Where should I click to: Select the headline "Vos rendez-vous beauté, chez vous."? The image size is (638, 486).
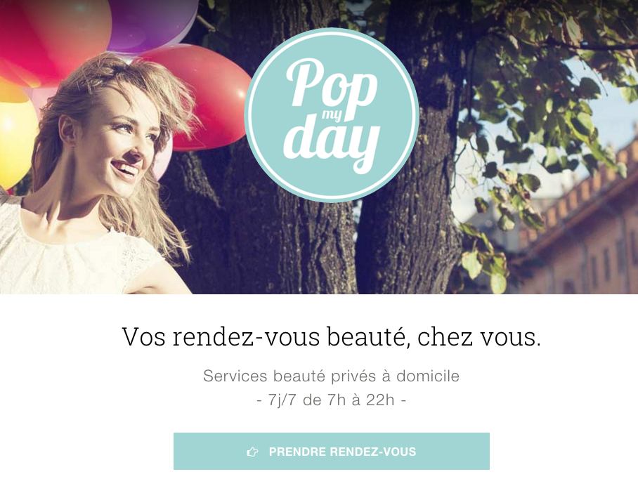pos(332,337)
